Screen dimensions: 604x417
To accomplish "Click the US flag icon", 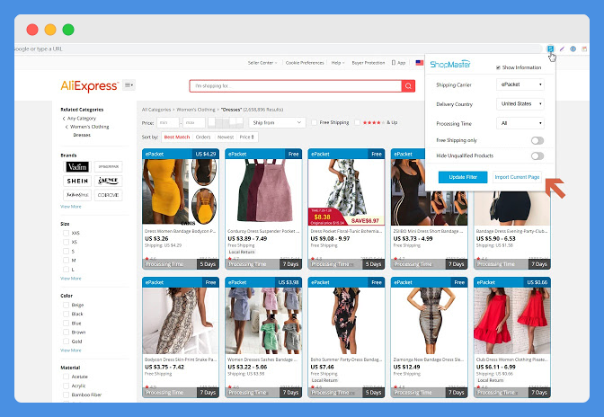I will [419, 62].
